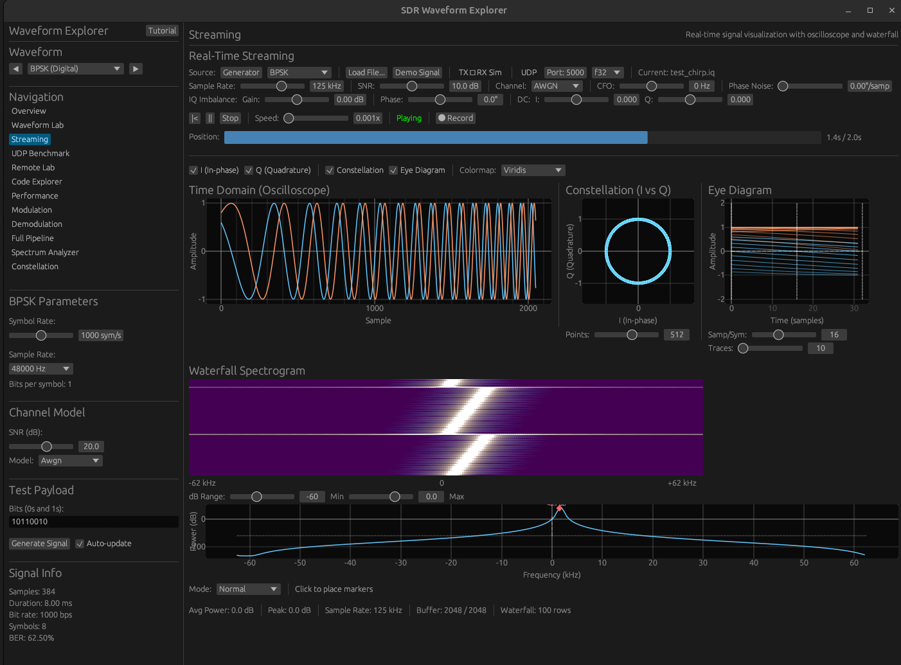Open Spectrum Analyzer in the navigation

pyautogui.click(x=45, y=253)
